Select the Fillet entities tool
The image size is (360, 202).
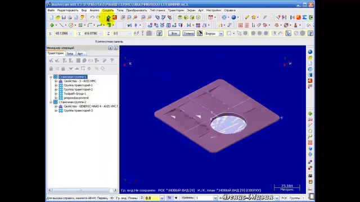(90, 25)
